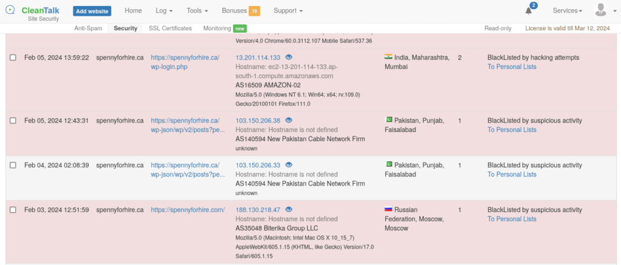Viewport: 621px width, 265px height.
Task: Click the CleanTalk logo icon
Action: pos(10,10)
